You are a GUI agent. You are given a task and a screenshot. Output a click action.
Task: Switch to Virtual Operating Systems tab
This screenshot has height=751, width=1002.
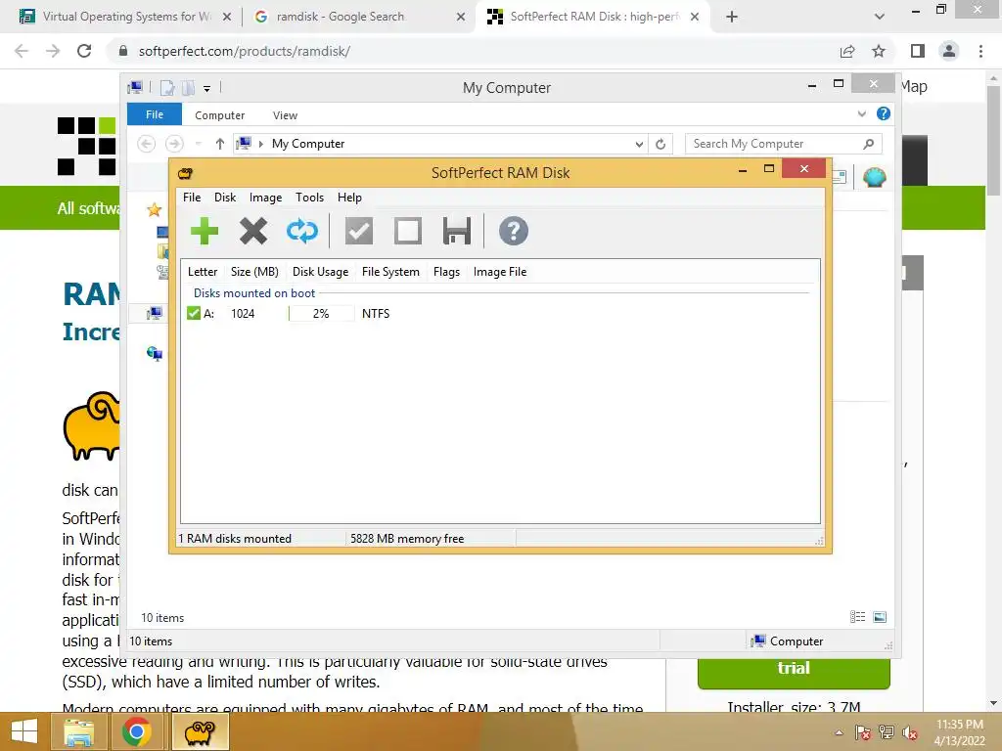(x=125, y=17)
